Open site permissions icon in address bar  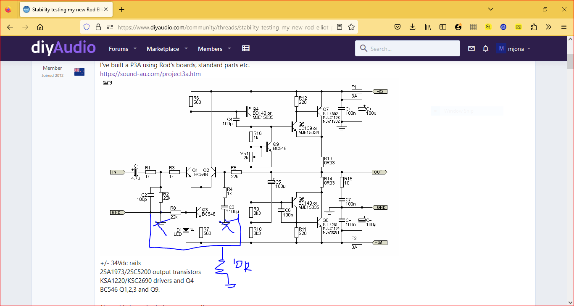(110, 27)
